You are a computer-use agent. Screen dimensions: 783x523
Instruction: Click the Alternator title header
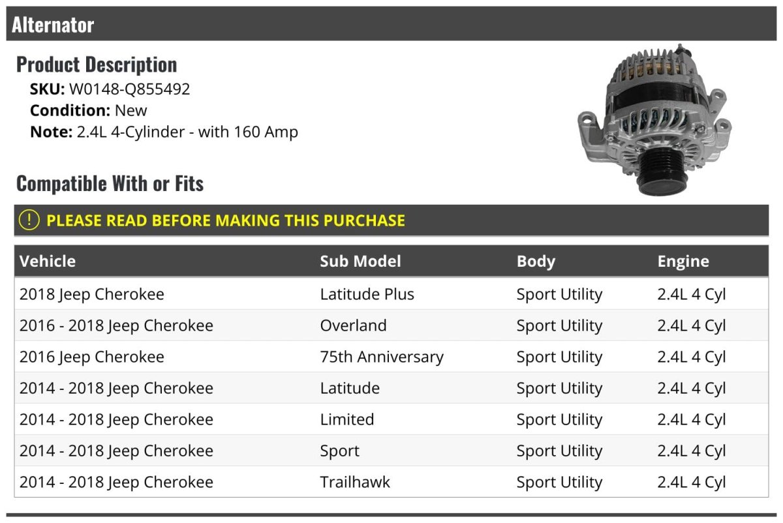(53, 25)
